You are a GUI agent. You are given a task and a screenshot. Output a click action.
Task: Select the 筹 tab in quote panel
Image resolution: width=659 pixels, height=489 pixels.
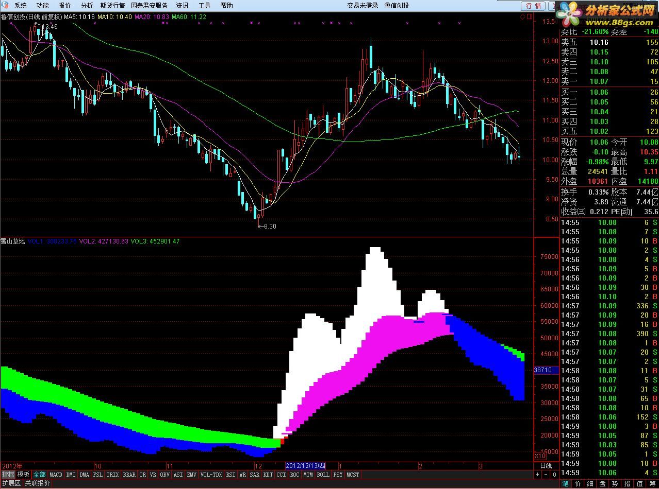click(x=652, y=484)
